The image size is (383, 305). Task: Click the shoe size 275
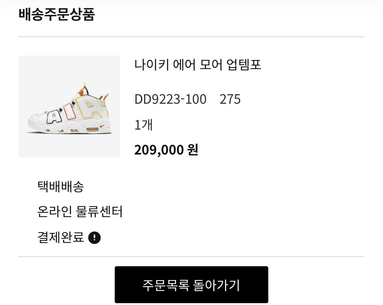[230, 99]
